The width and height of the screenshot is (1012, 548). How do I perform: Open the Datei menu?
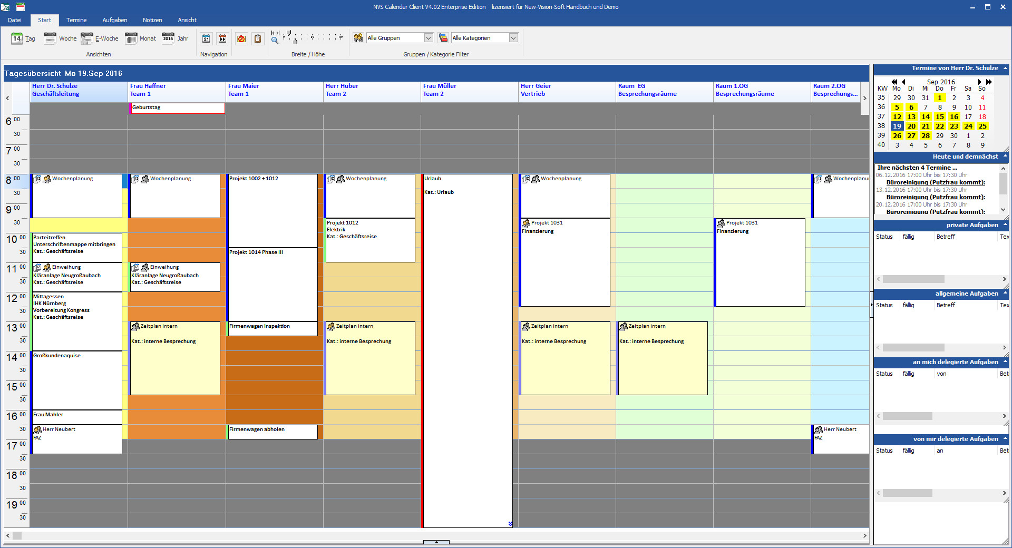point(15,20)
